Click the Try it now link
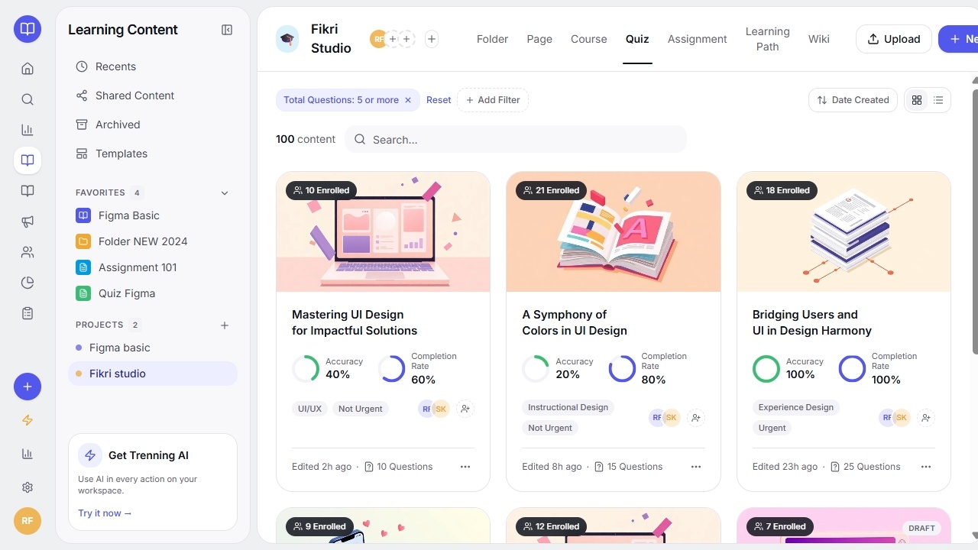 click(105, 513)
